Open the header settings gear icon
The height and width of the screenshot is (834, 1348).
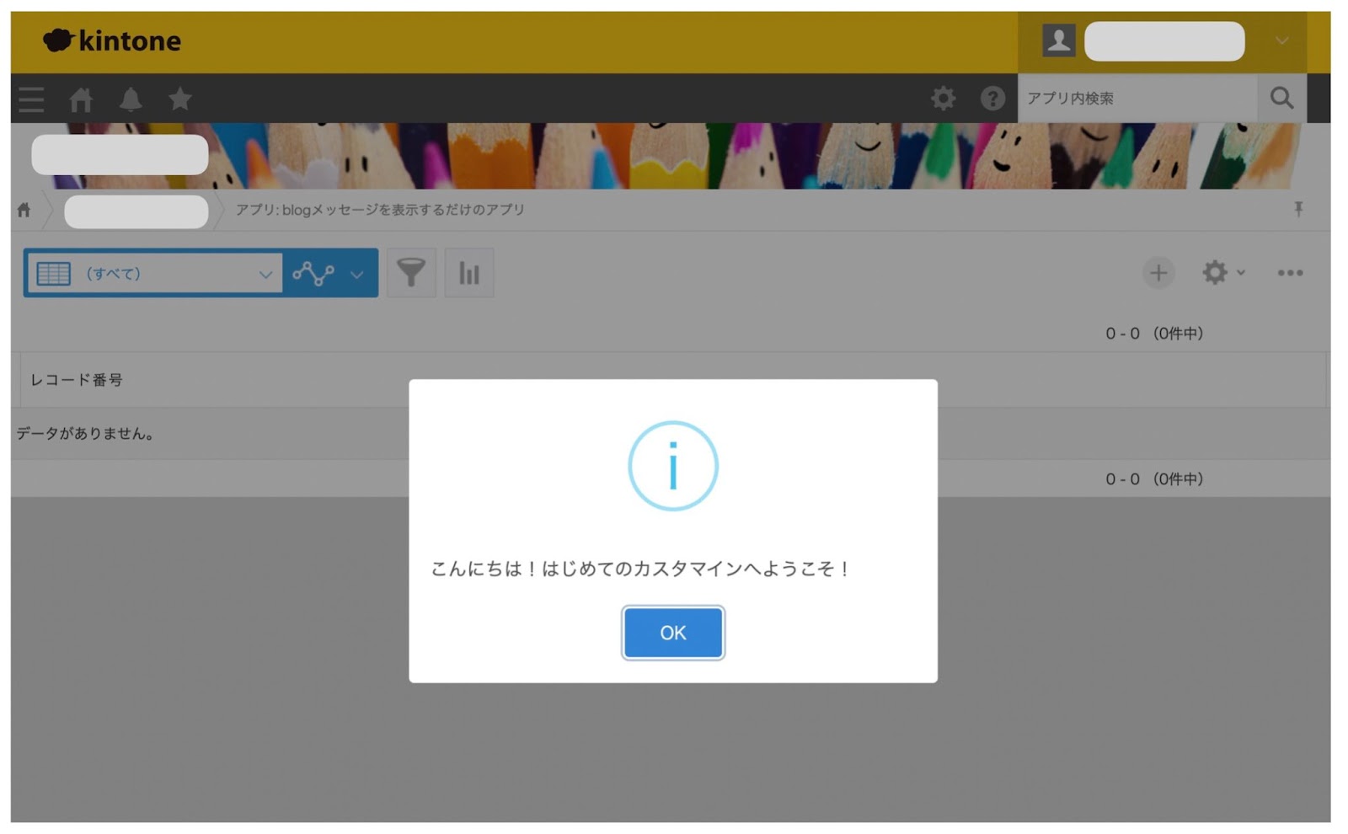coord(943,99)
